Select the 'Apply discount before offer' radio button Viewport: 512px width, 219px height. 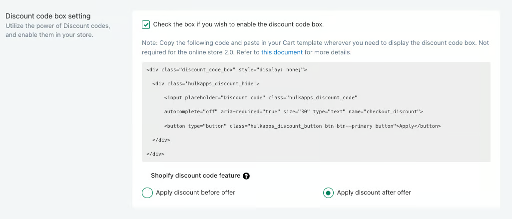(147, 193)
